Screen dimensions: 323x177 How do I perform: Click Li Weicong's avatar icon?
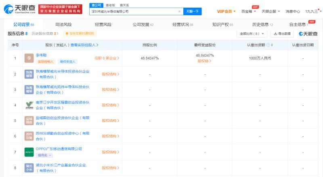pyautogui.click(x=29, y=58)
